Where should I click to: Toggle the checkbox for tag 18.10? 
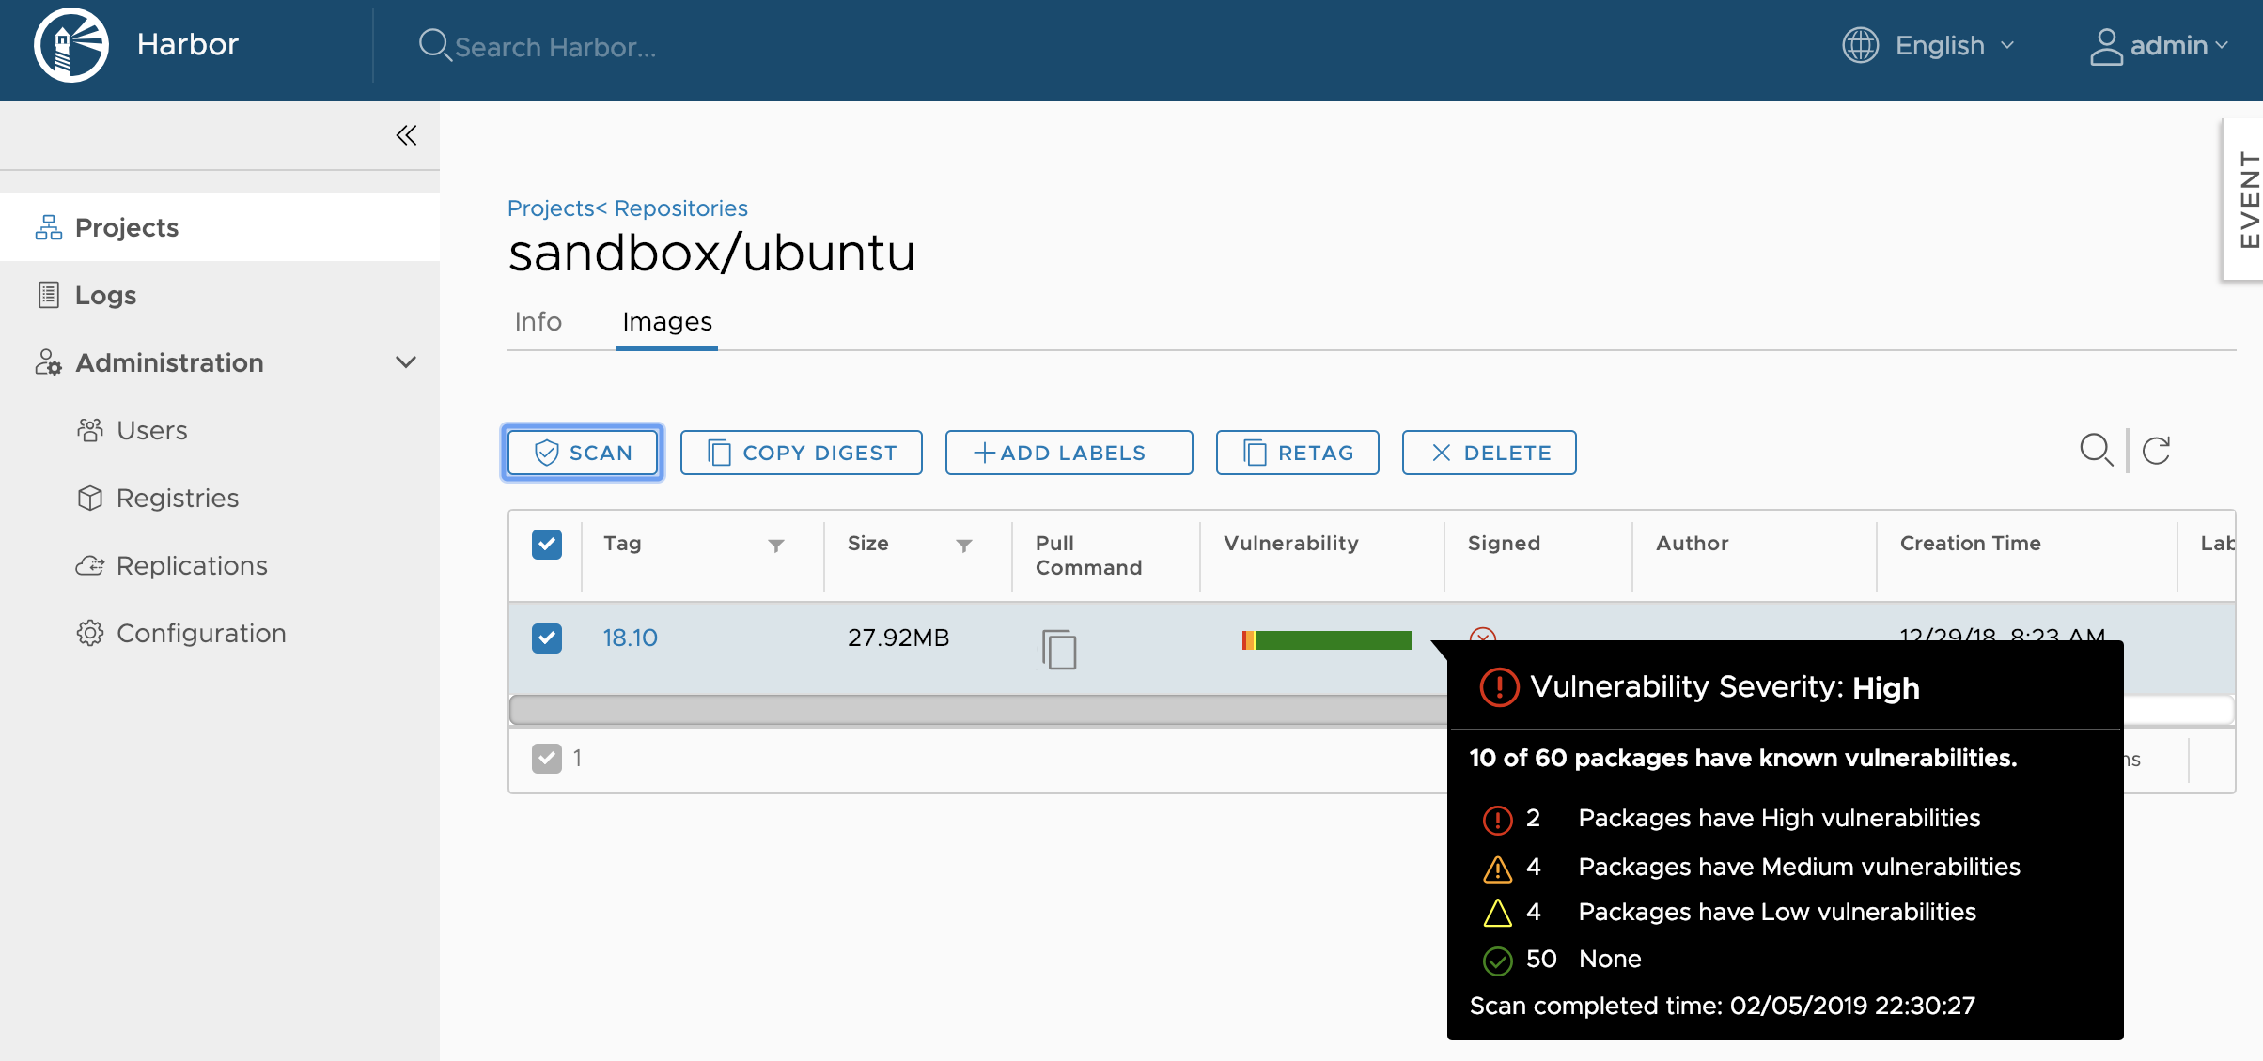coord(545,636)
